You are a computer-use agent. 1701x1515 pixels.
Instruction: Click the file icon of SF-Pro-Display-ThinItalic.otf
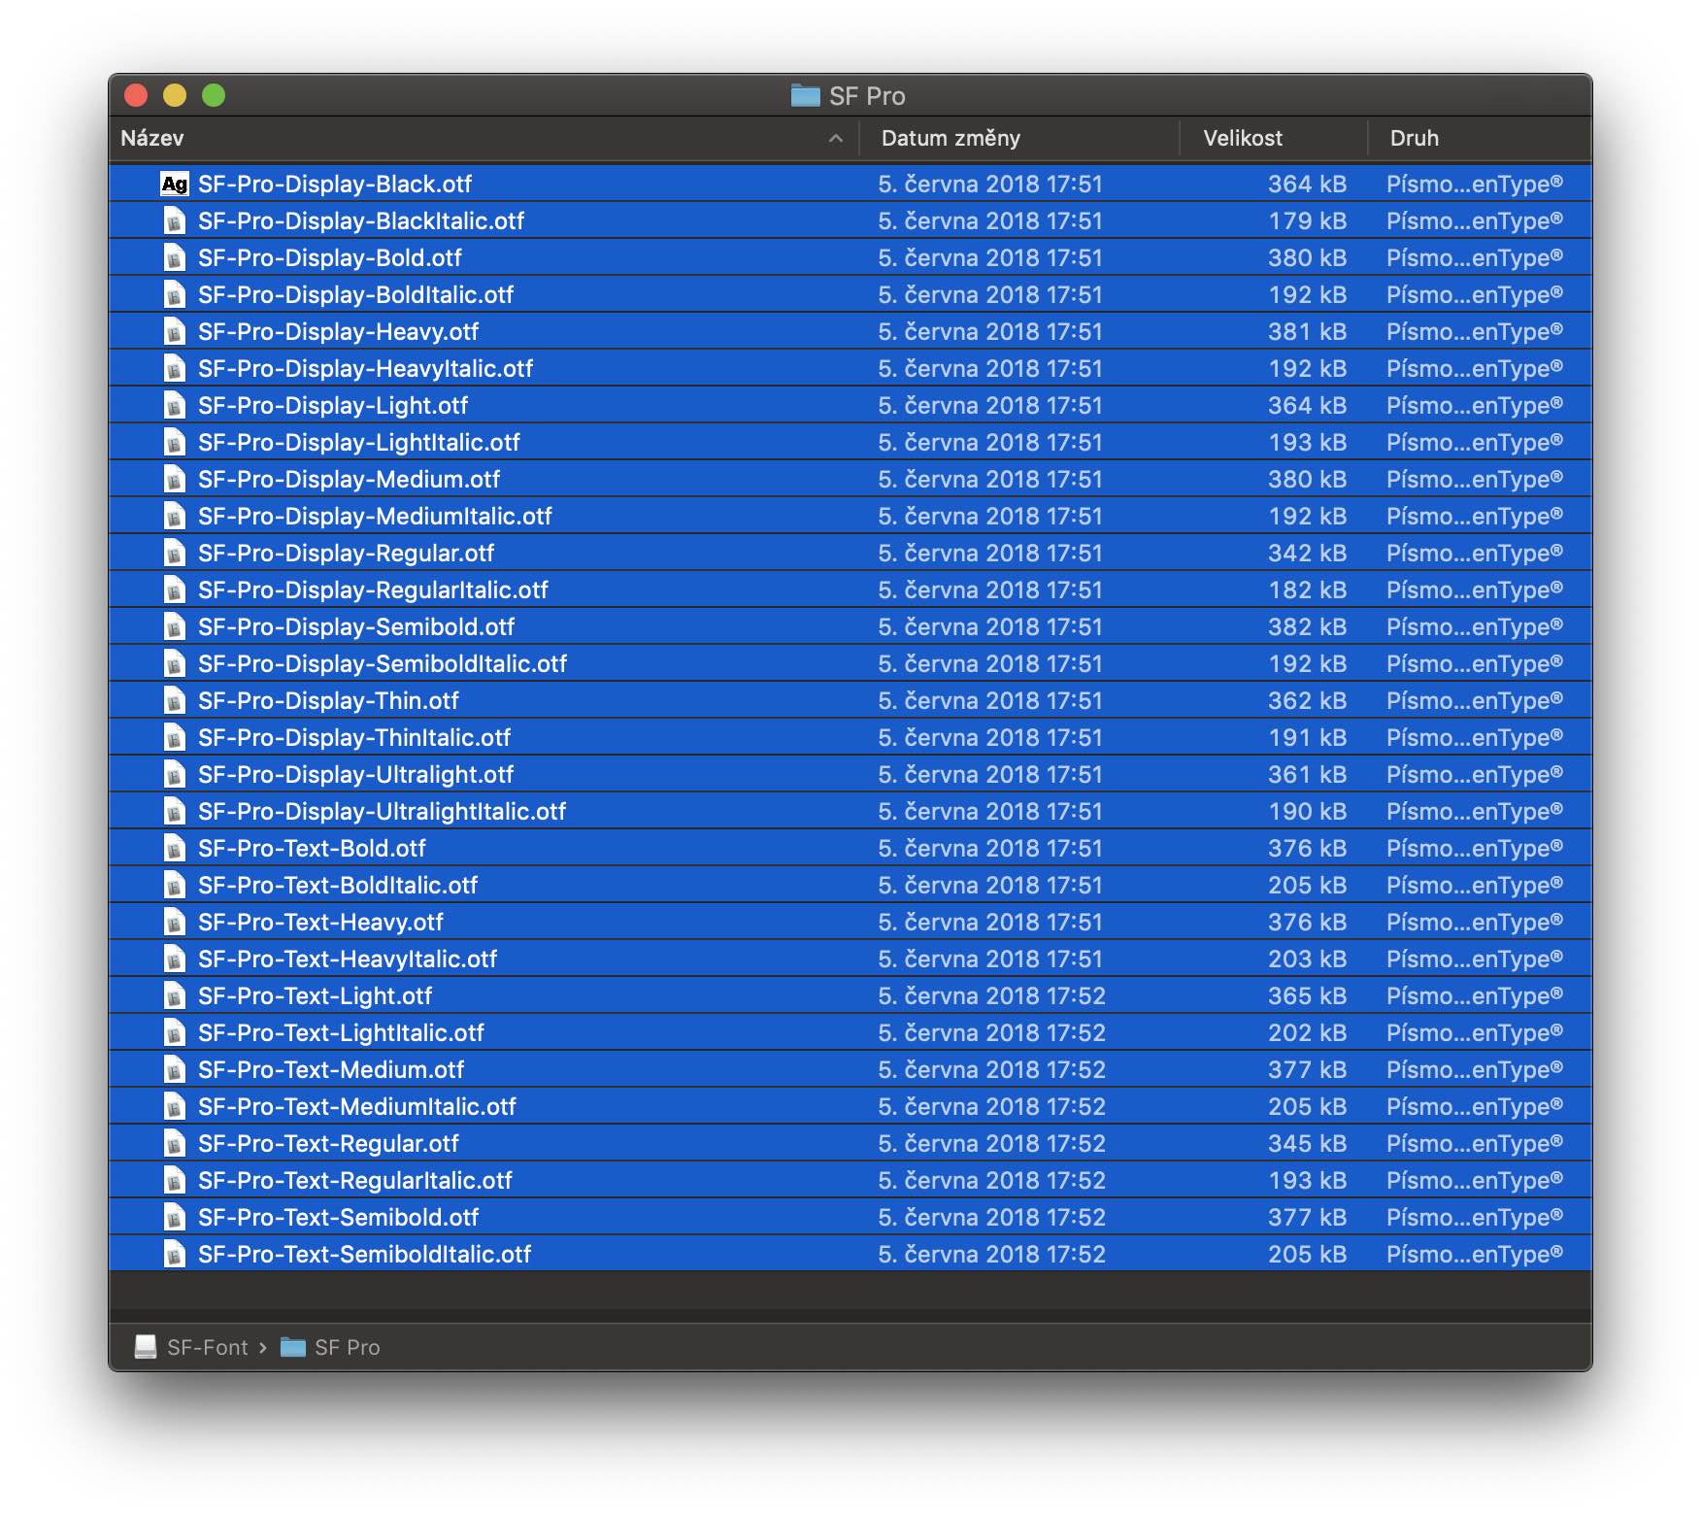coord(175,737)
